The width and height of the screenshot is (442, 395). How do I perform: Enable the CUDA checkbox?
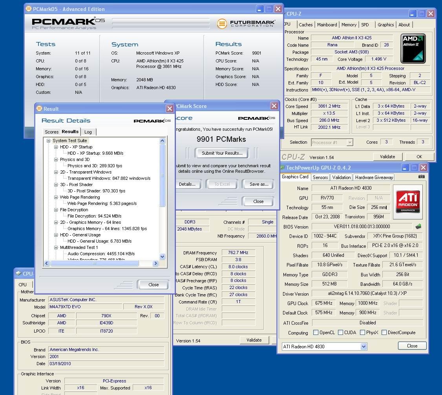click(340, 333)
